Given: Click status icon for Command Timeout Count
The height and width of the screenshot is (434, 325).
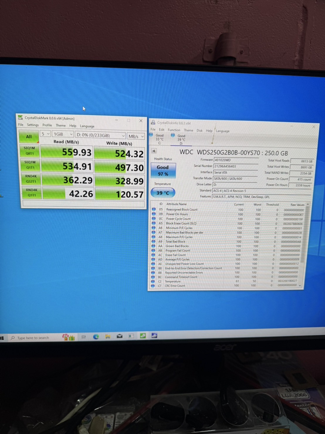Looking at the screenshot, I should click(x=153, y=277).
